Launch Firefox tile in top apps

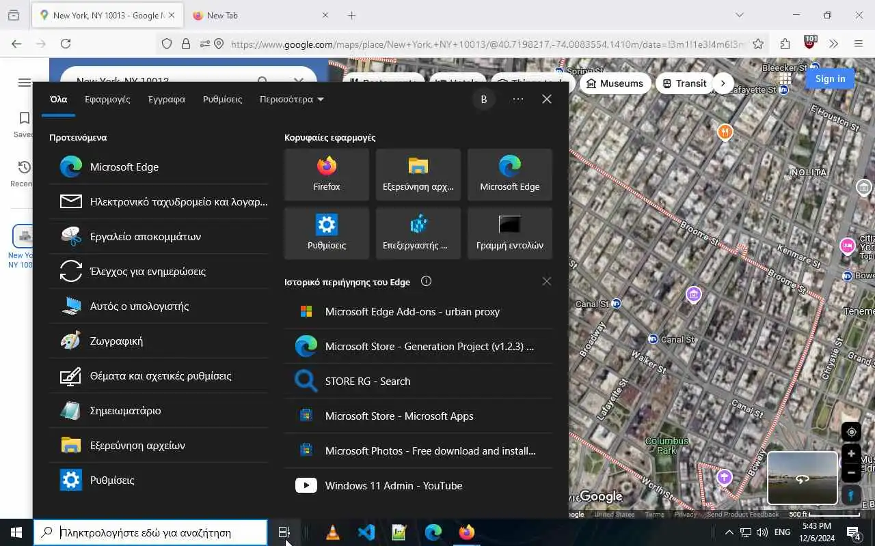(x=327, y=175)
